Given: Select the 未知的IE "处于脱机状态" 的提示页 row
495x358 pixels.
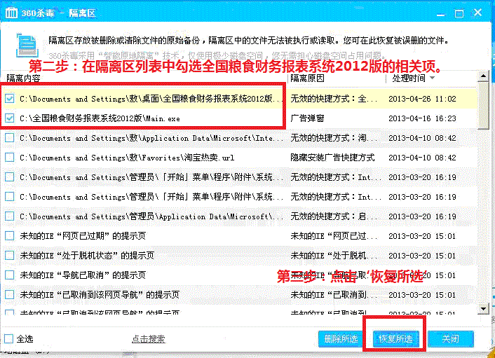Looking at the screenshot, I should (87, 256).
